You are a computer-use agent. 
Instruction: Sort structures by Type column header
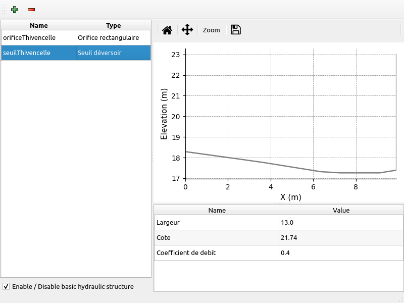click(113, 25)
